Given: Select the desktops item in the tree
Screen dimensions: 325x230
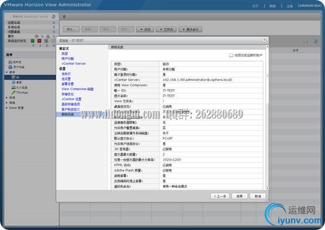Looking at the screenshot, I should point(19,82).
